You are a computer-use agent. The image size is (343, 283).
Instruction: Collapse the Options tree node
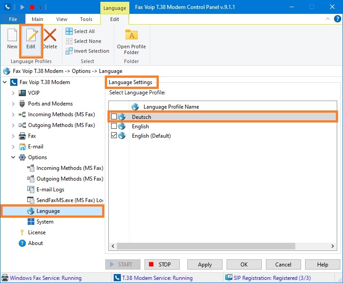click(13, 157)
